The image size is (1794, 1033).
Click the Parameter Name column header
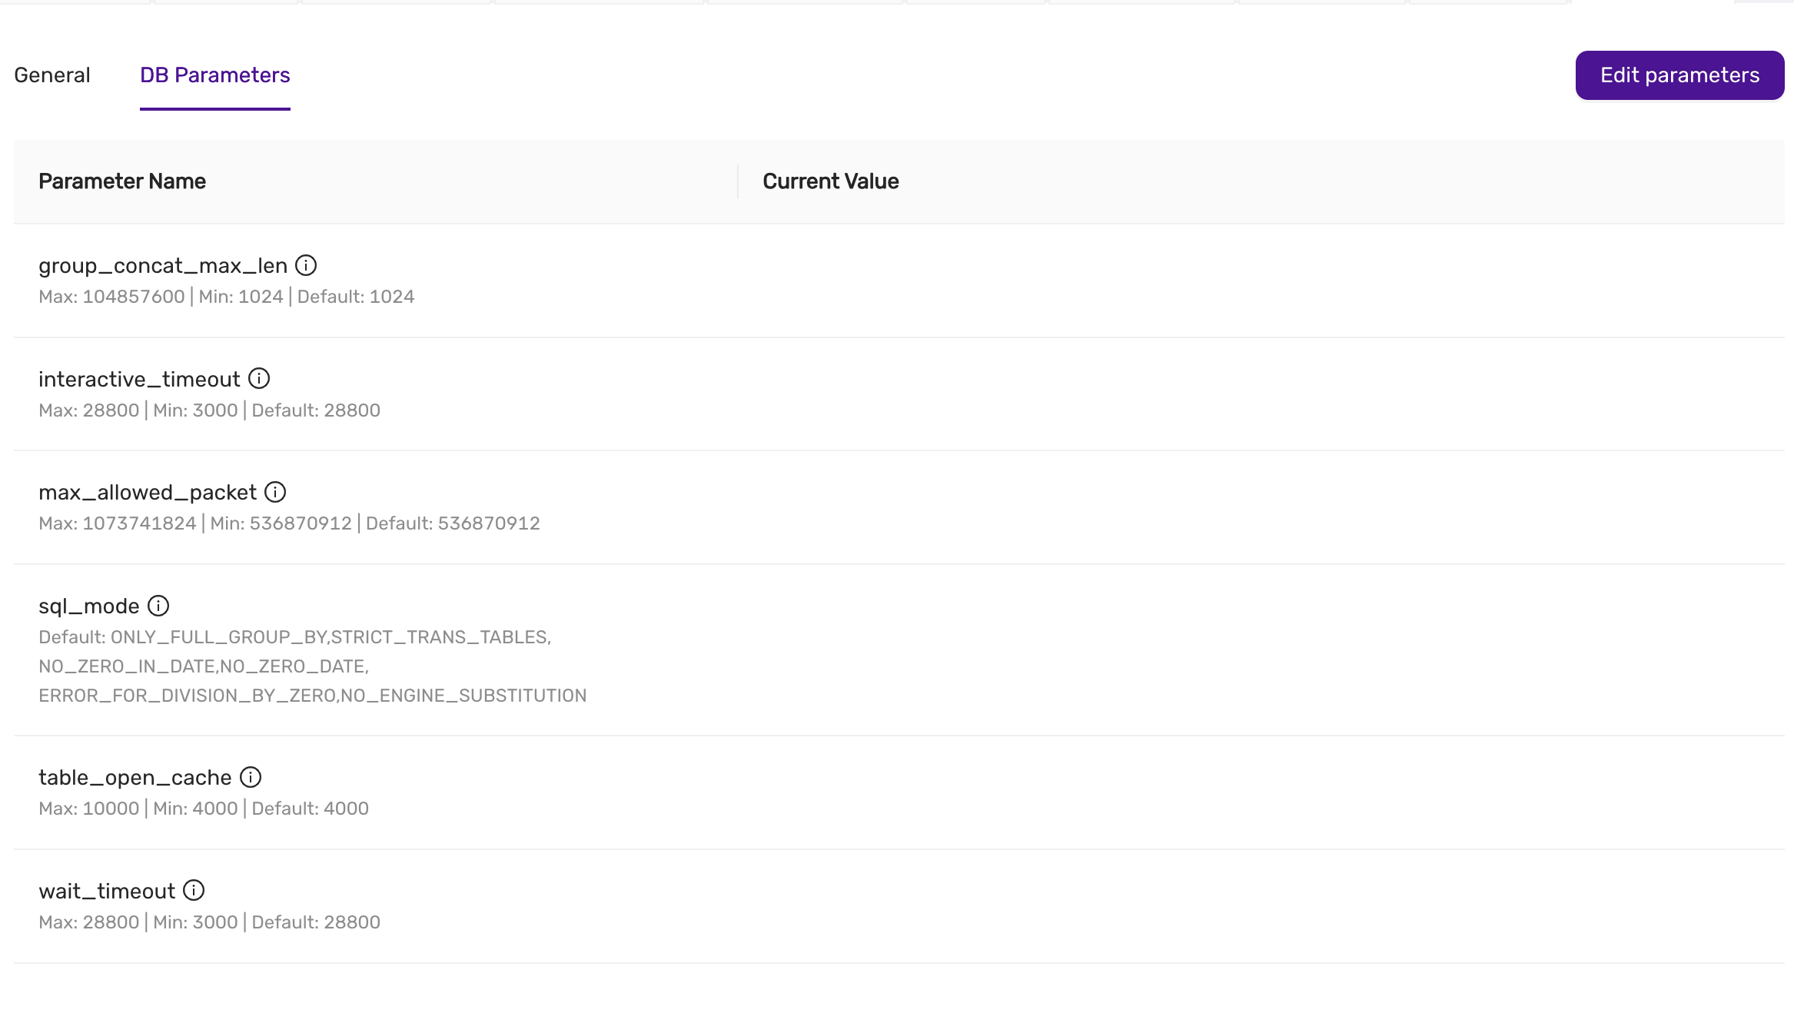122,181
